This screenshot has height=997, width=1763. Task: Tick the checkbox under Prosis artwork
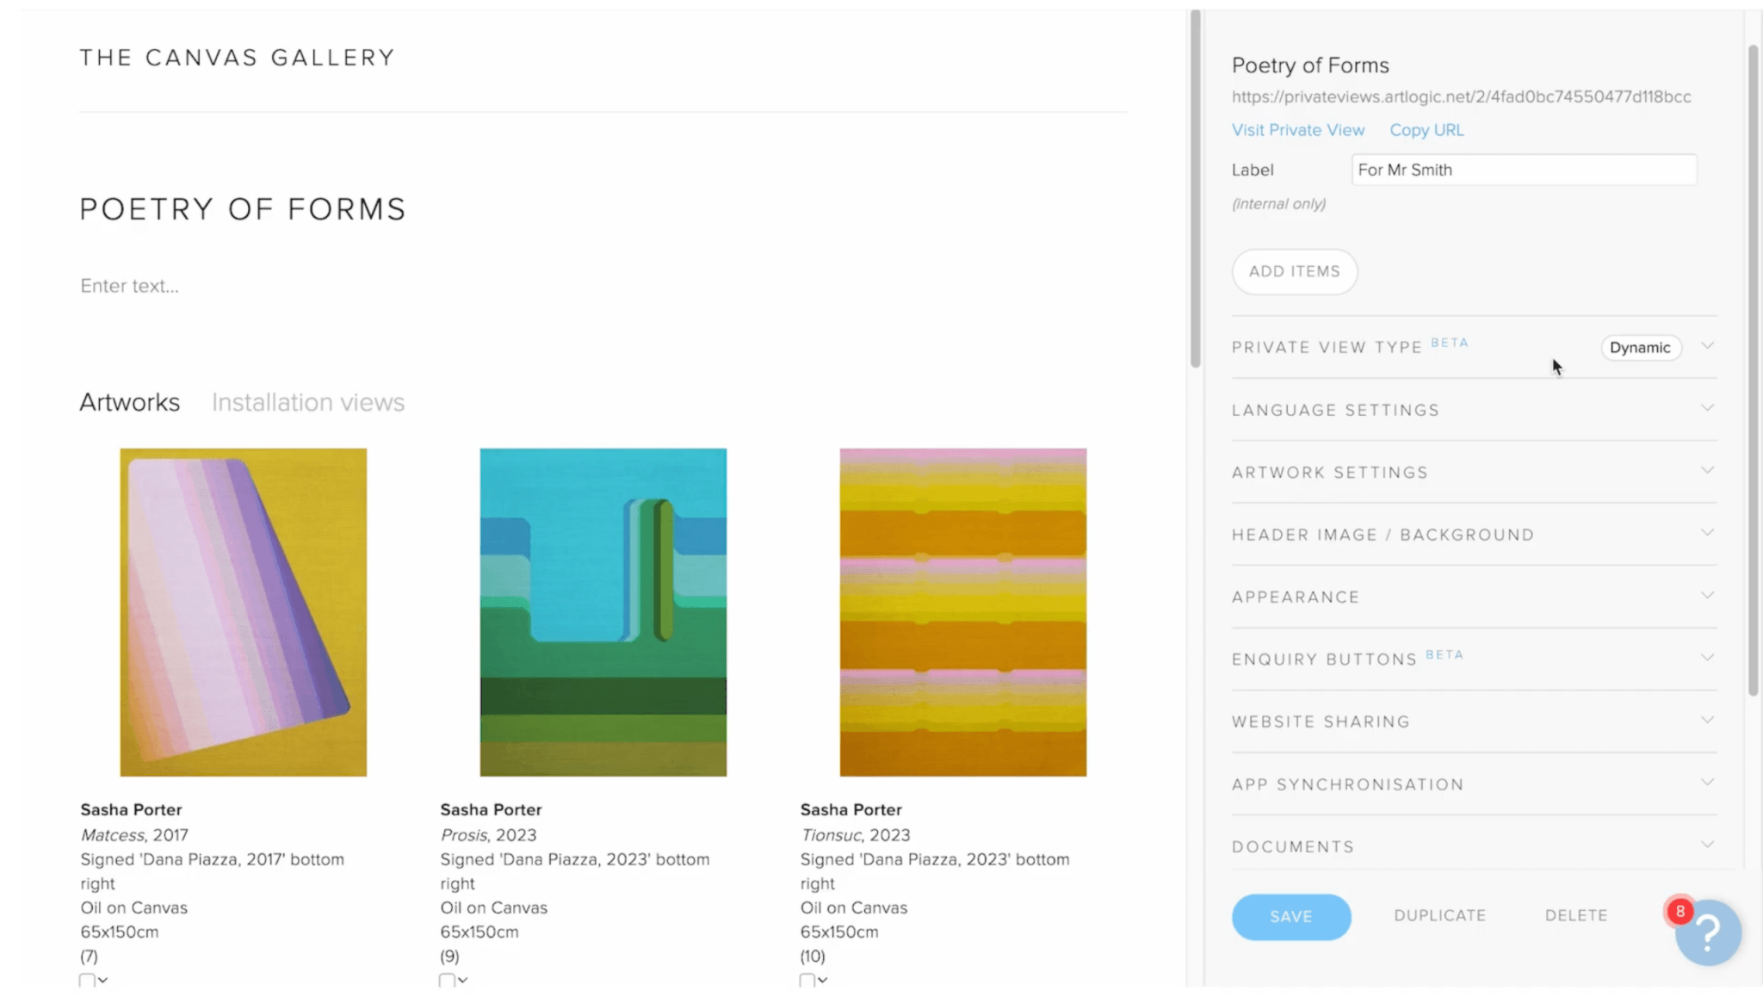coord(447,980)
